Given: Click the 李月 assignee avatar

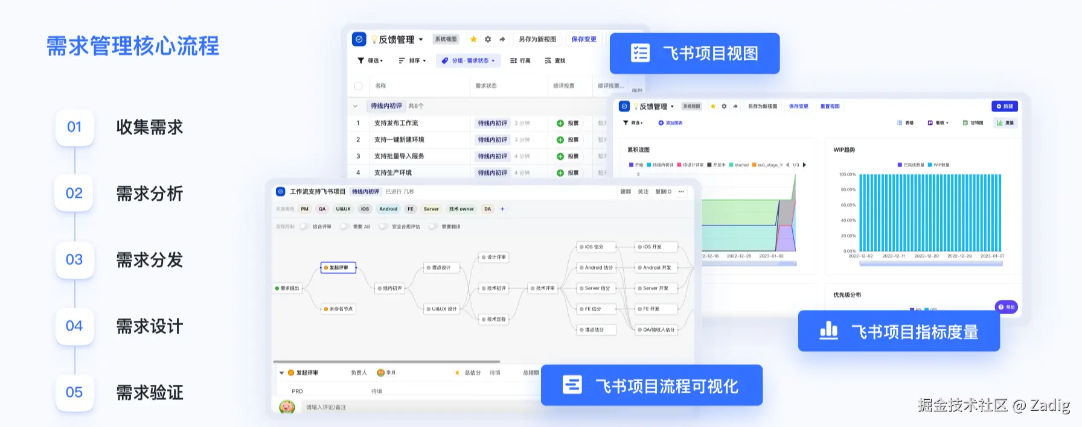Looking at the screenshot, I should [x=380, y=373].
